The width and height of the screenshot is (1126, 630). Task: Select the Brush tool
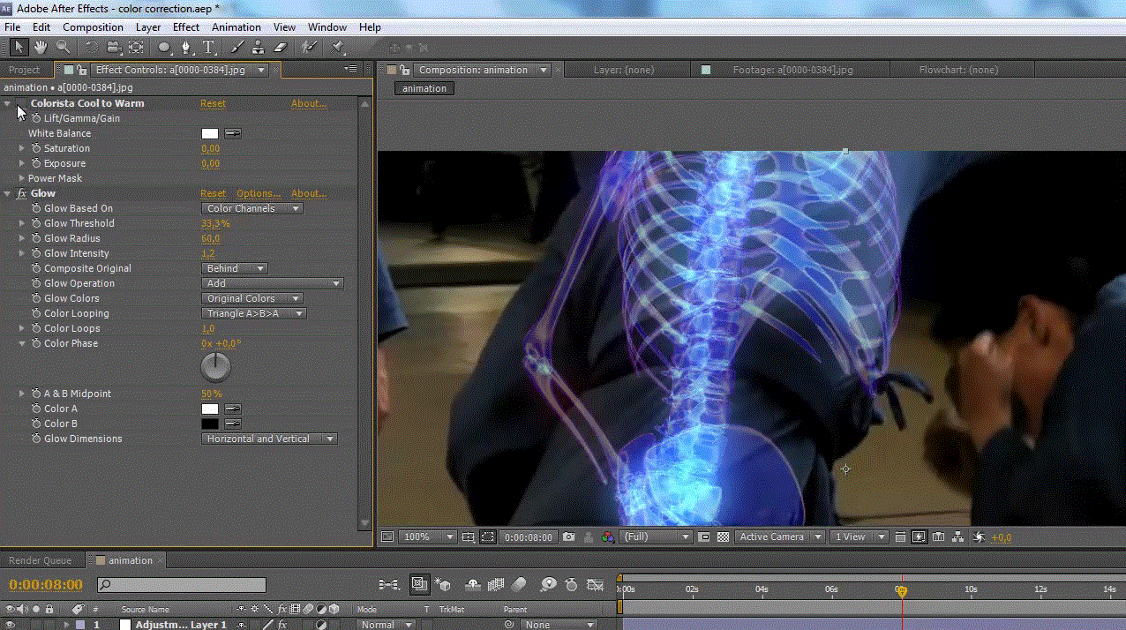click(236, 47)
